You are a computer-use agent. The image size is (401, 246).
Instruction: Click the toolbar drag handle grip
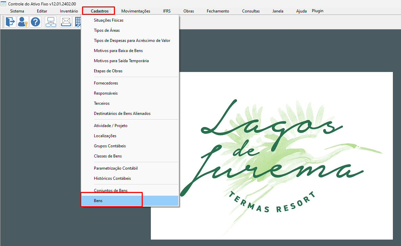(x=3, y=22)
